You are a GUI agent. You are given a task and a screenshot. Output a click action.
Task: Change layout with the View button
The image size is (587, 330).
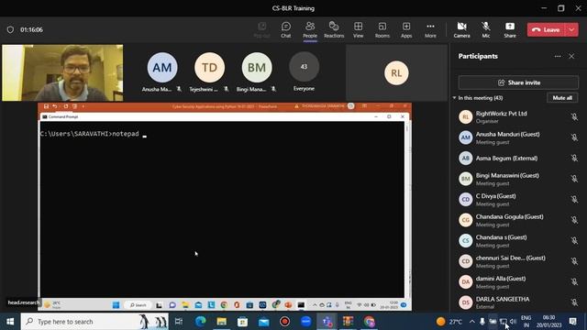tap(359, 29)
